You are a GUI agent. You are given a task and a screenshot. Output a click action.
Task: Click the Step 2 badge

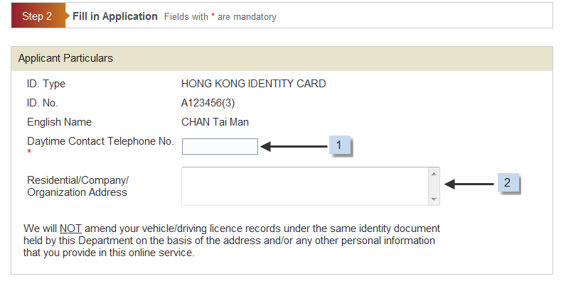tap(38, 16)
